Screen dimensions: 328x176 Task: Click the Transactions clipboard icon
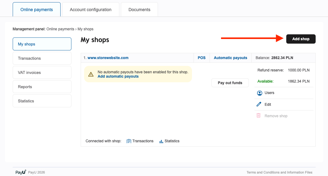129,141
